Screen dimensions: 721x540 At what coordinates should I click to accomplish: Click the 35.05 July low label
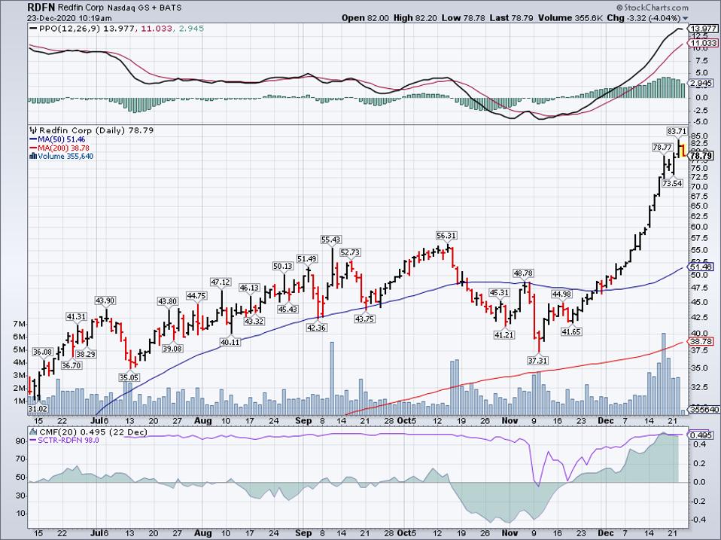coord(129,377)
